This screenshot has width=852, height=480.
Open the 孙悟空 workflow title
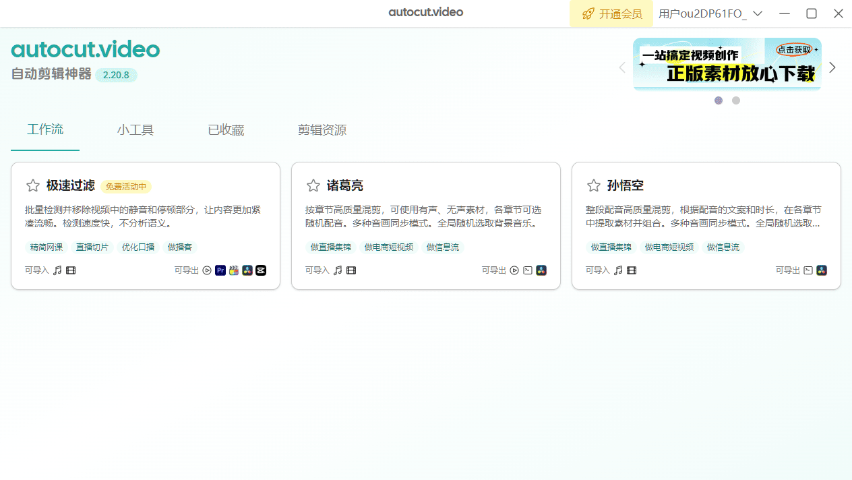pos(626,185)
